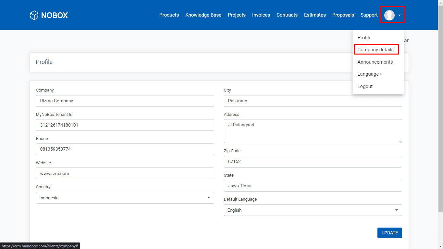Click inside the Zip Code field
Viewport: 443px width, 249px height.
click(x=313, y=161)
